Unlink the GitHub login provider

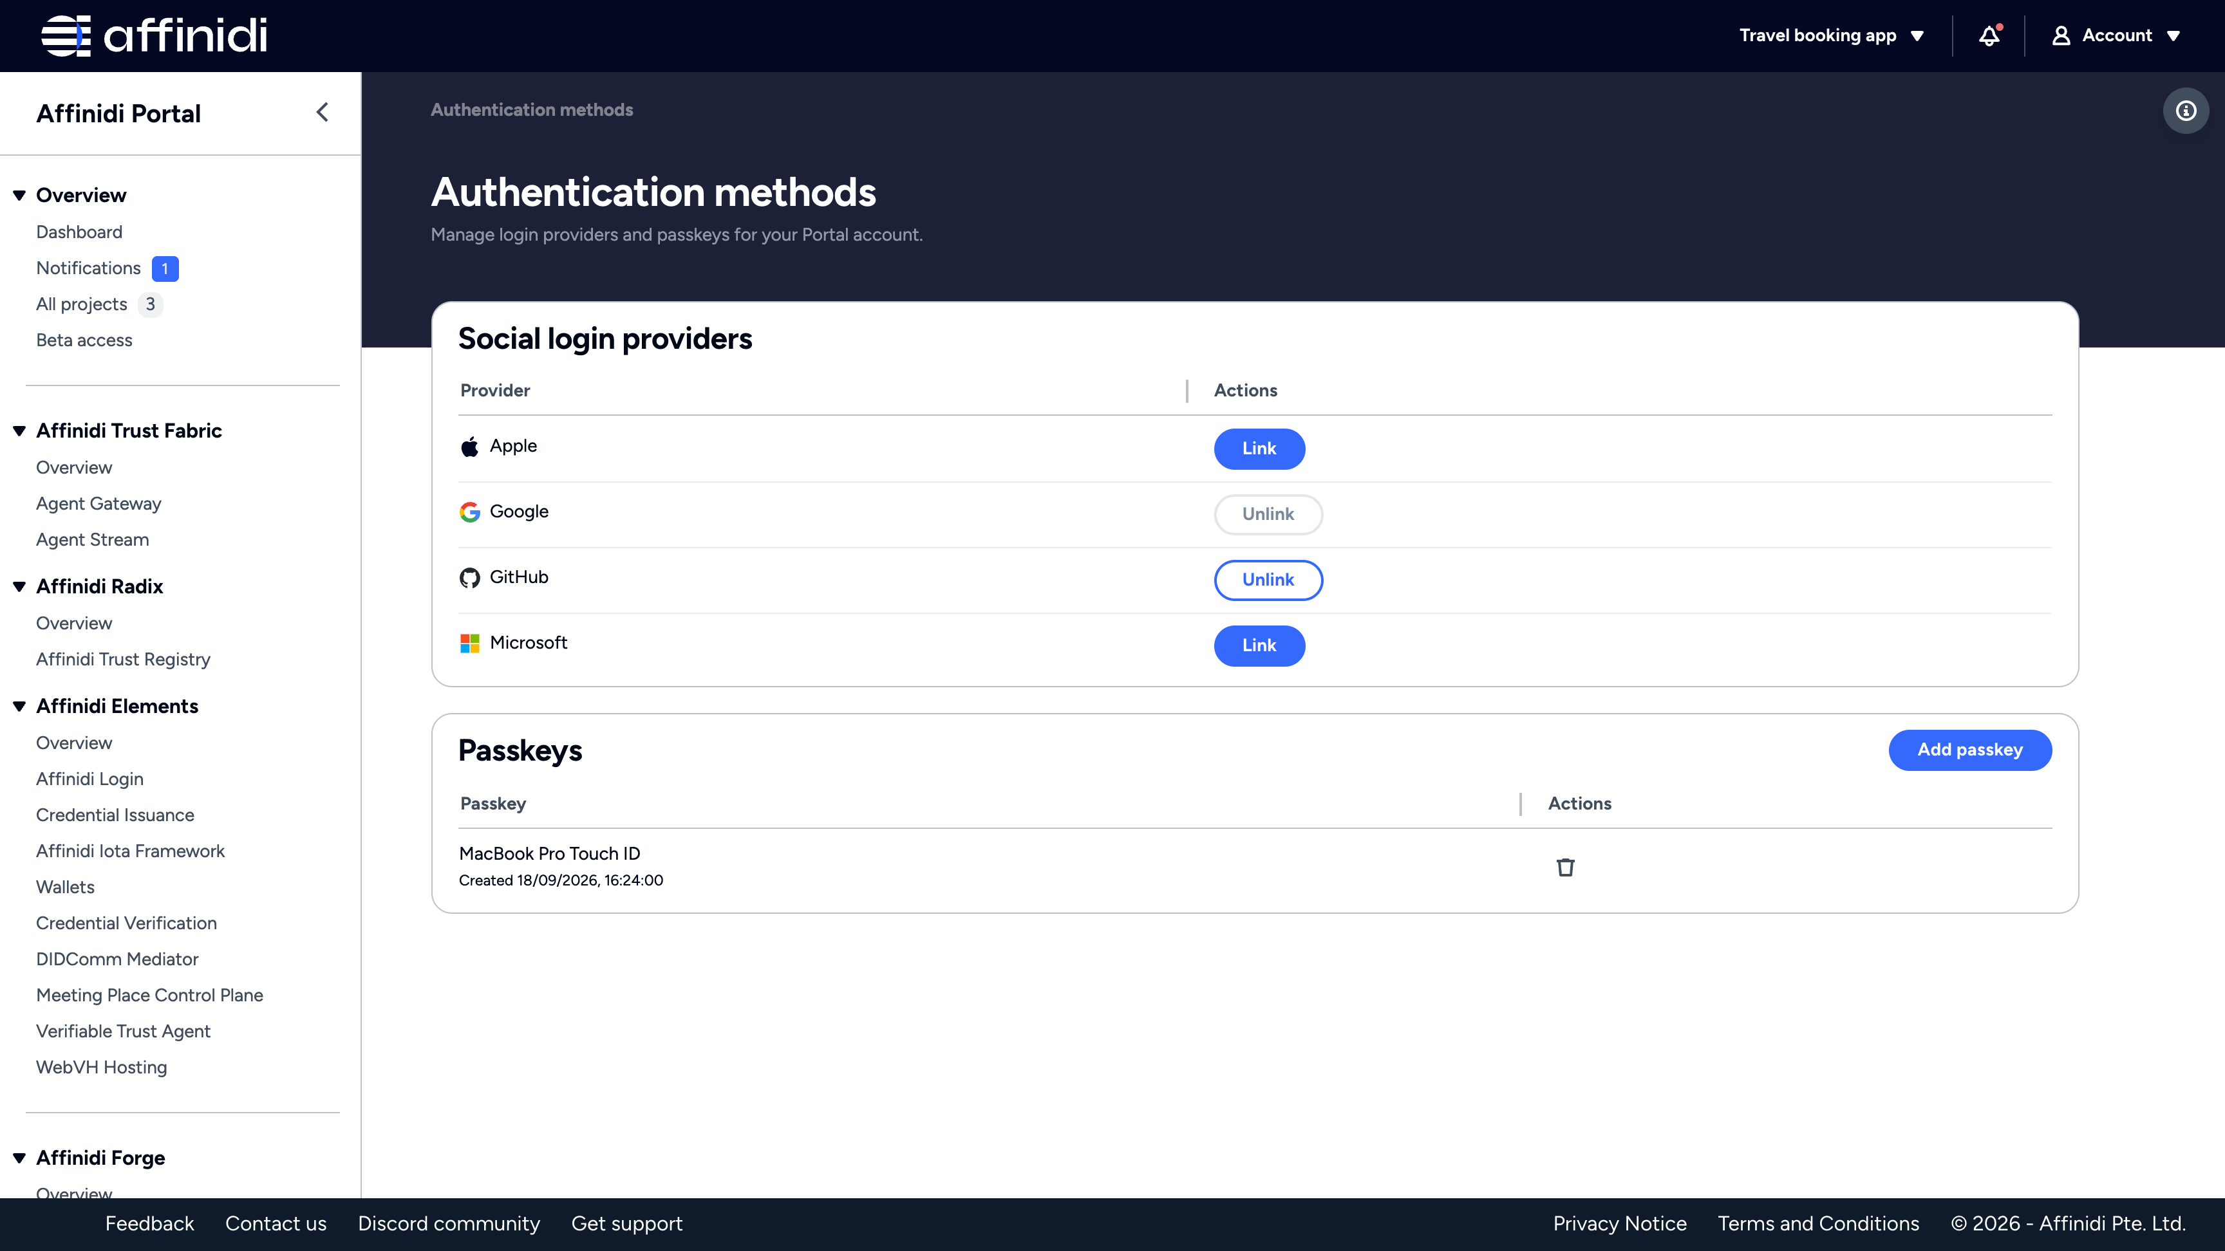(1268, 580)
